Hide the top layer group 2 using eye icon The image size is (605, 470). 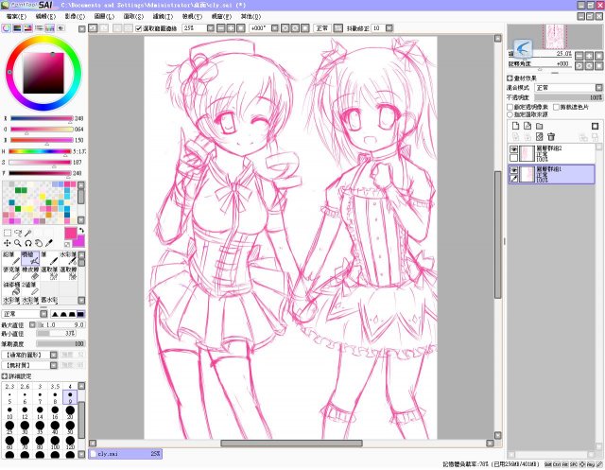coord(514,150)
